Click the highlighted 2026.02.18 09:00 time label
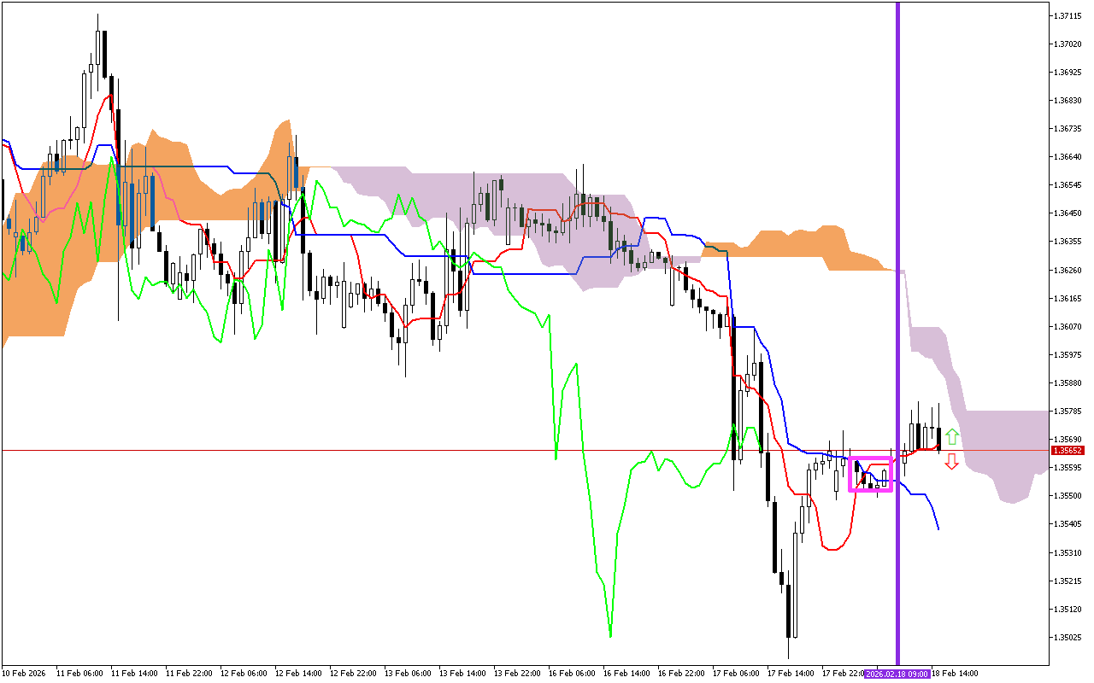This screenshot has height=683, width=1094. point(897,674)
